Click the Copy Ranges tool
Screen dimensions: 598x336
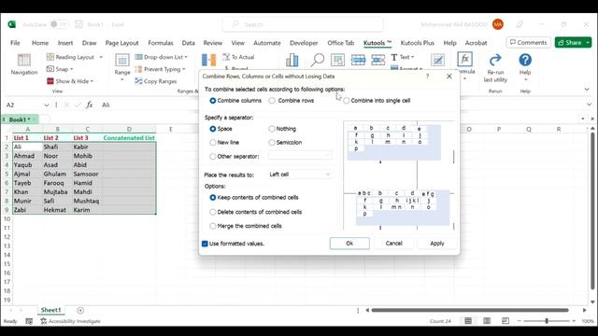156,81
